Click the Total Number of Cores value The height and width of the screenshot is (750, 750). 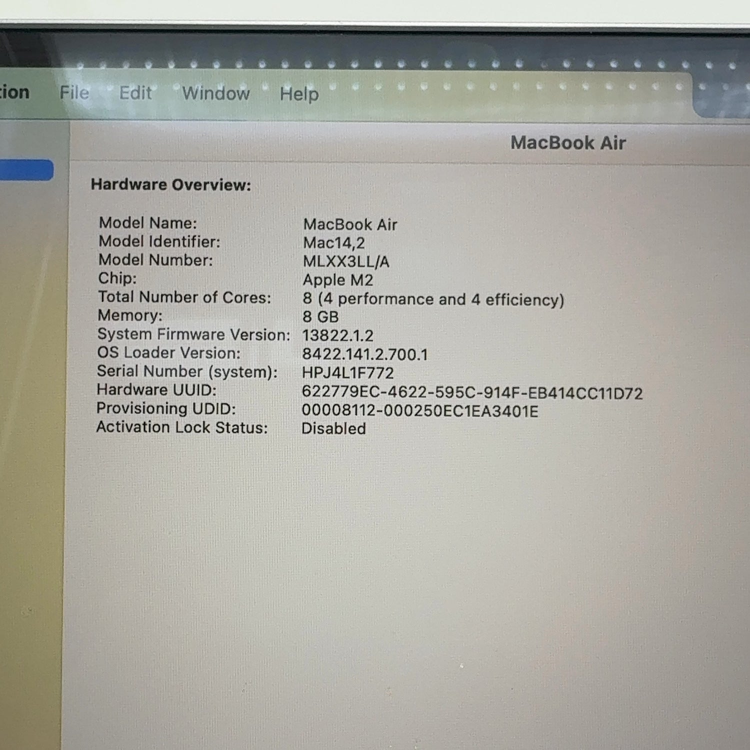(433, 299)
